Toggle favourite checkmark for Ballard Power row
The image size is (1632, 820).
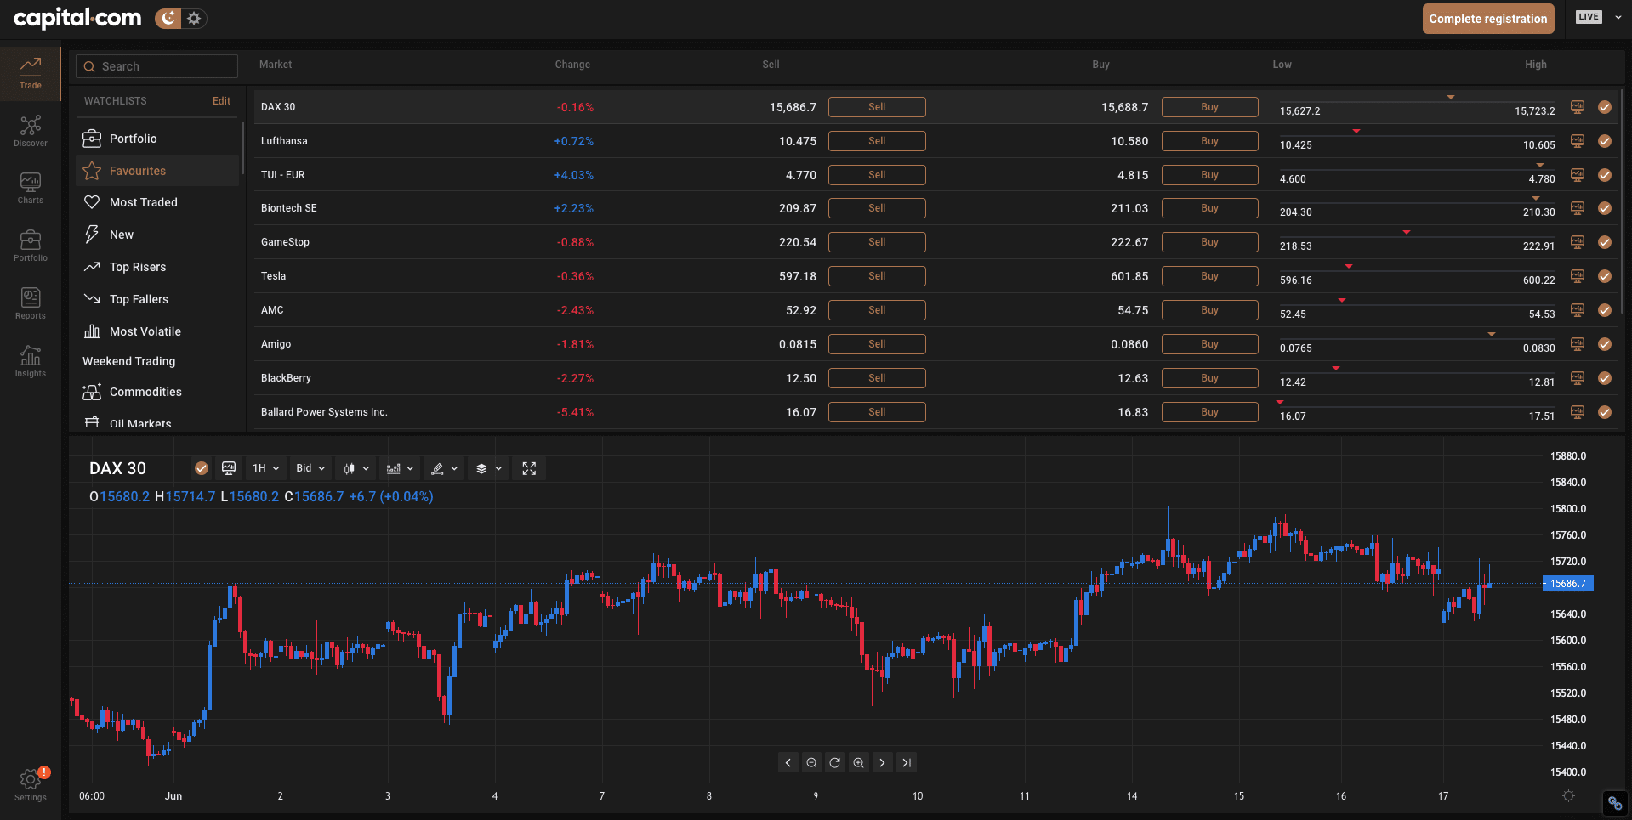tap(1605, 412)
